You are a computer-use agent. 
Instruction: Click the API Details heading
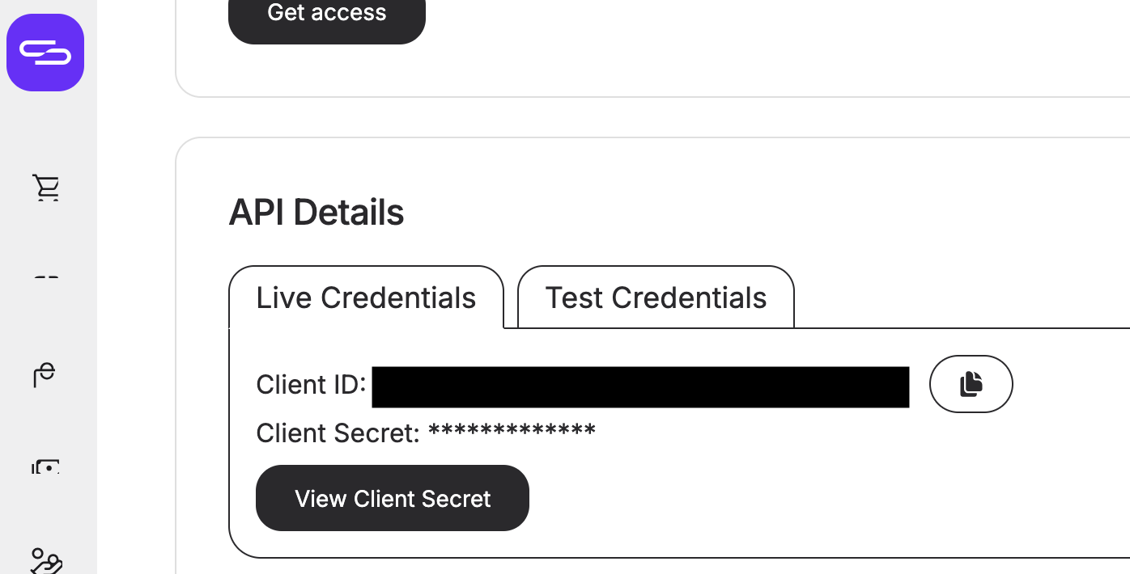pos(316,213)
